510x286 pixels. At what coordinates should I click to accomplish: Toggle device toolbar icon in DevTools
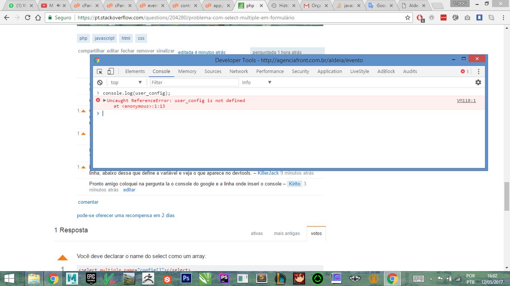pyautogui.click(x=111, y=71)
